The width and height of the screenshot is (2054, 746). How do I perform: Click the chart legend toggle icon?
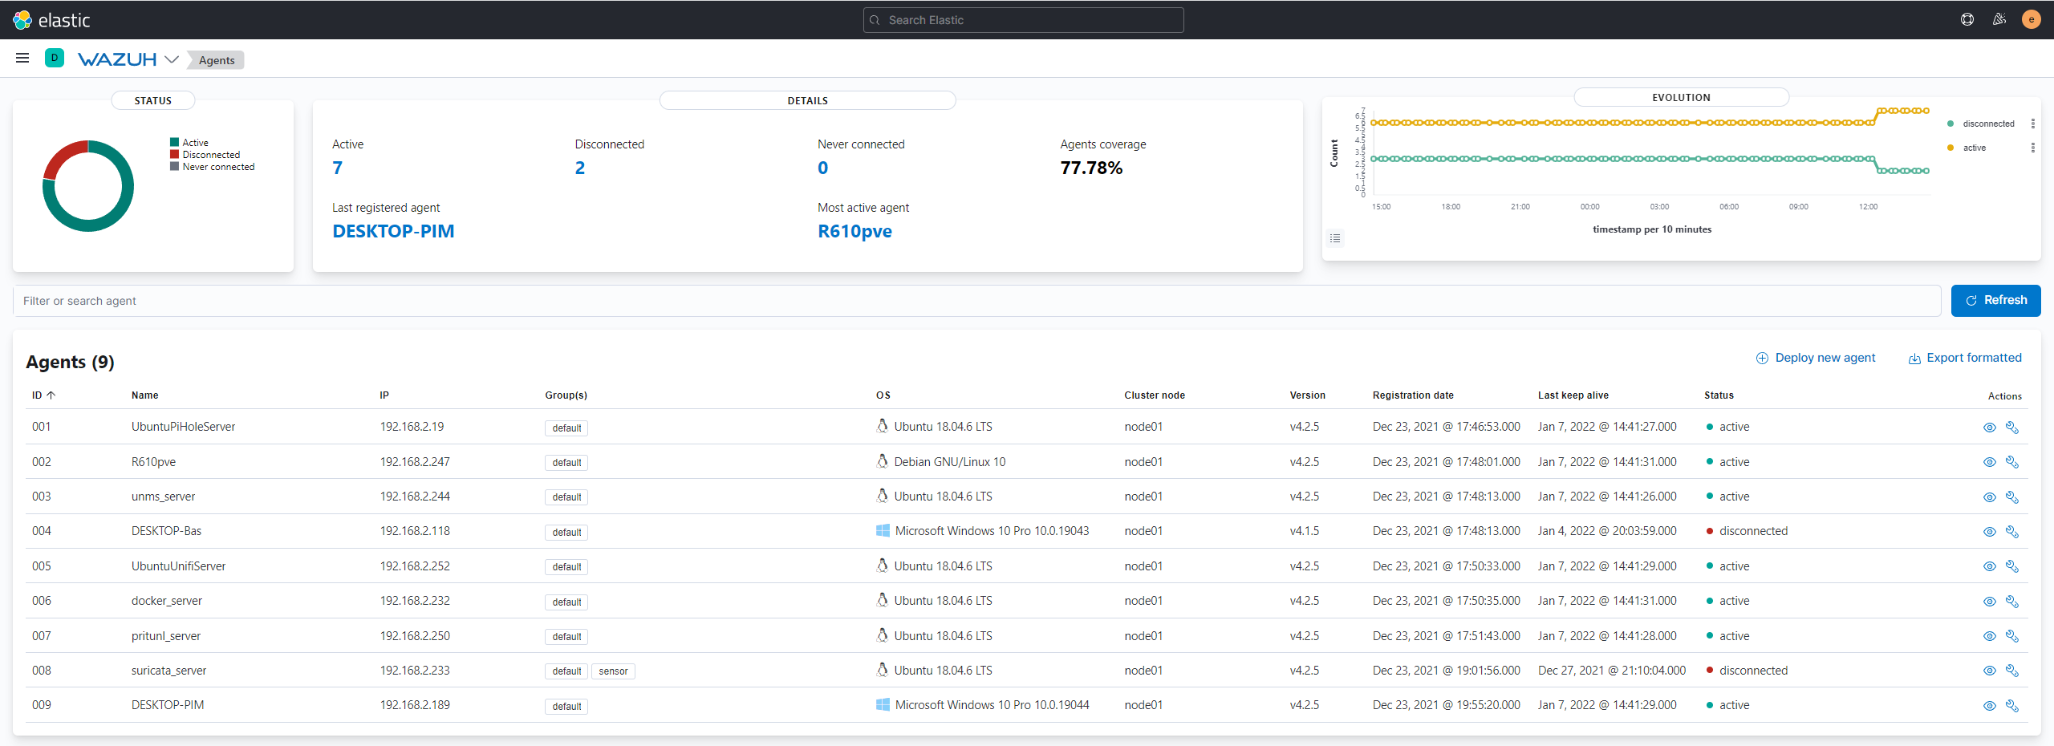click(1335, 238)
